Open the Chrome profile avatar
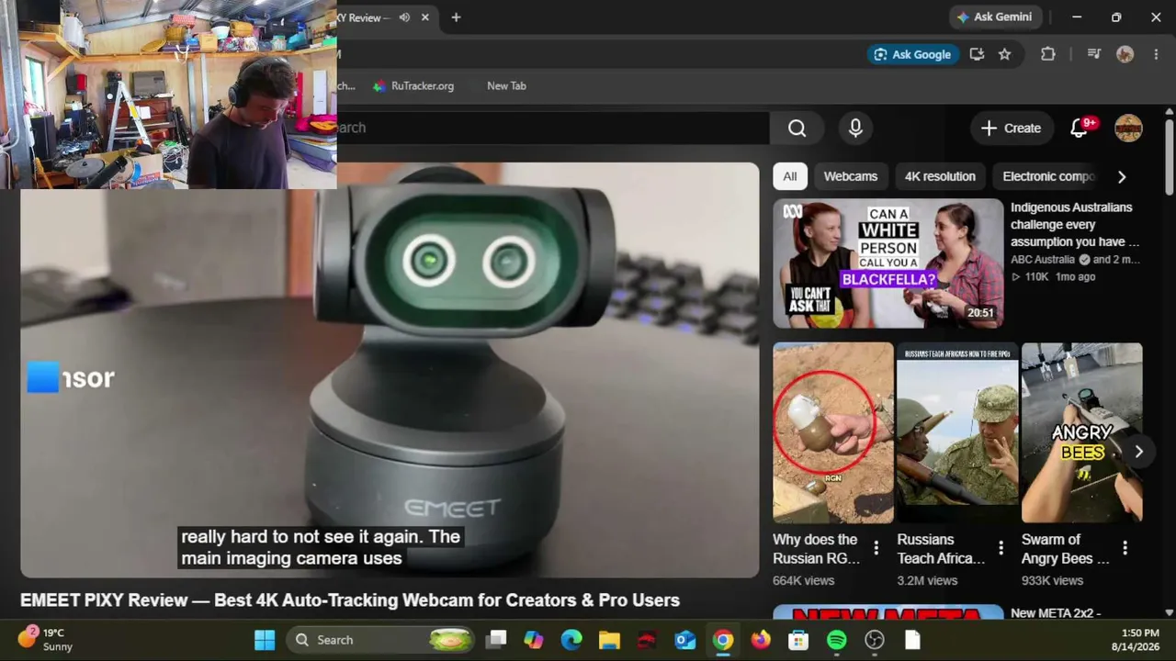The image size is (1176, 661). click(x=1125, y=54)
